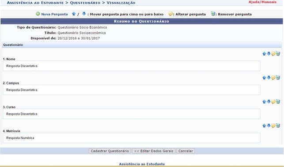Screen dimensions: 284x167
Task: Select the date range '20/12/2016 a 30/01/2017'
Action: [x=79, y=38]
